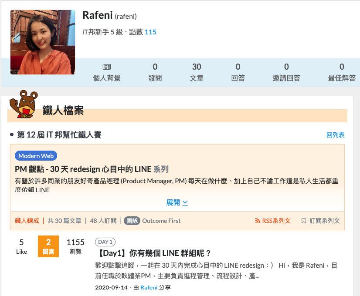This screenshot has height=296, width=360.
Task: Open the 個人背景 profile background tab
Action: tap(106, 73)
